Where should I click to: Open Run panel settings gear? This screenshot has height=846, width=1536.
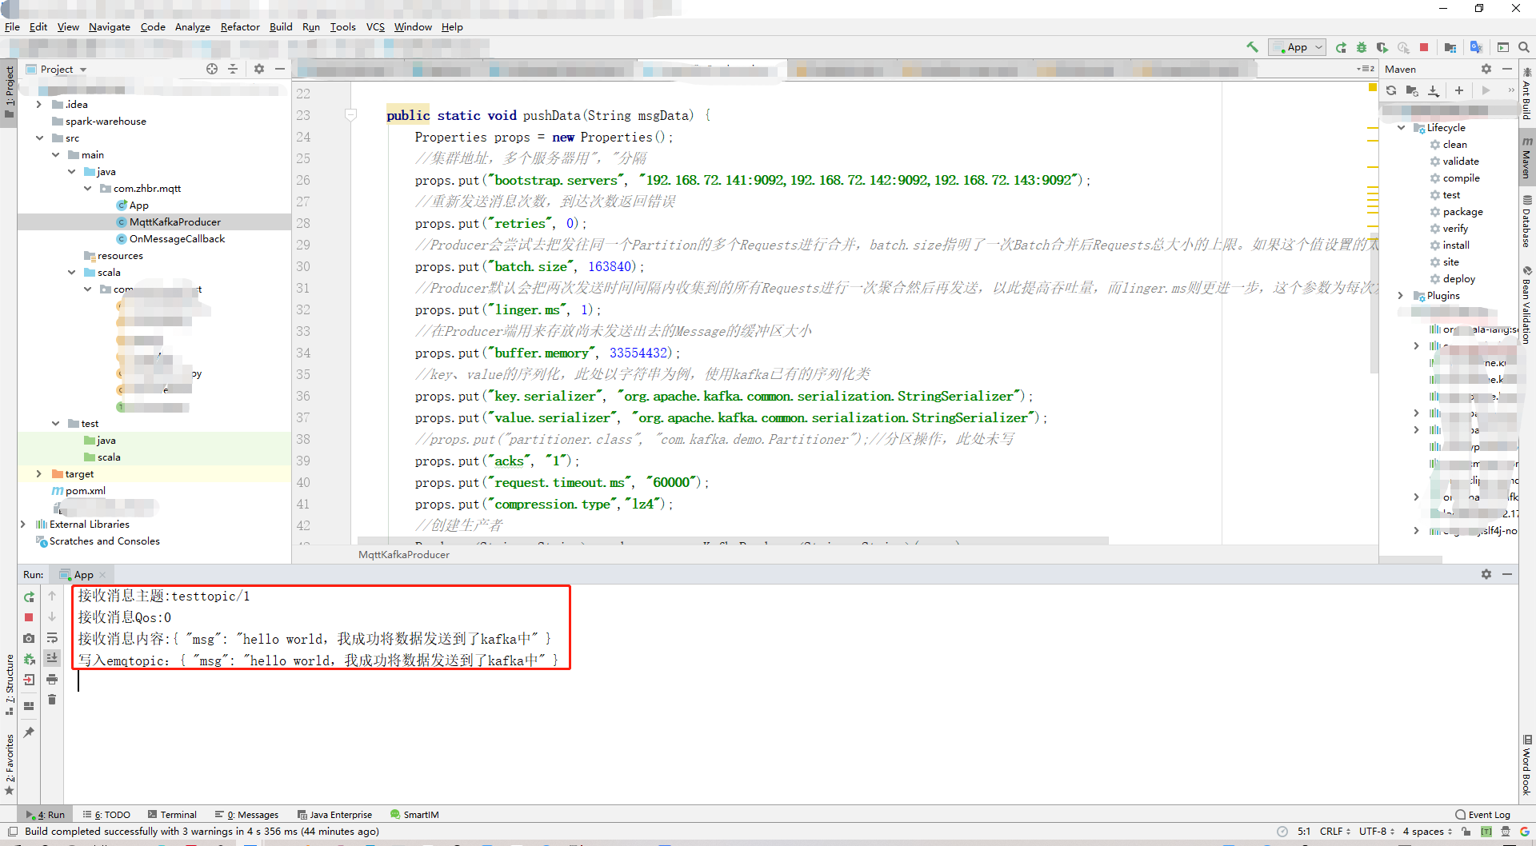point(1486,574)
